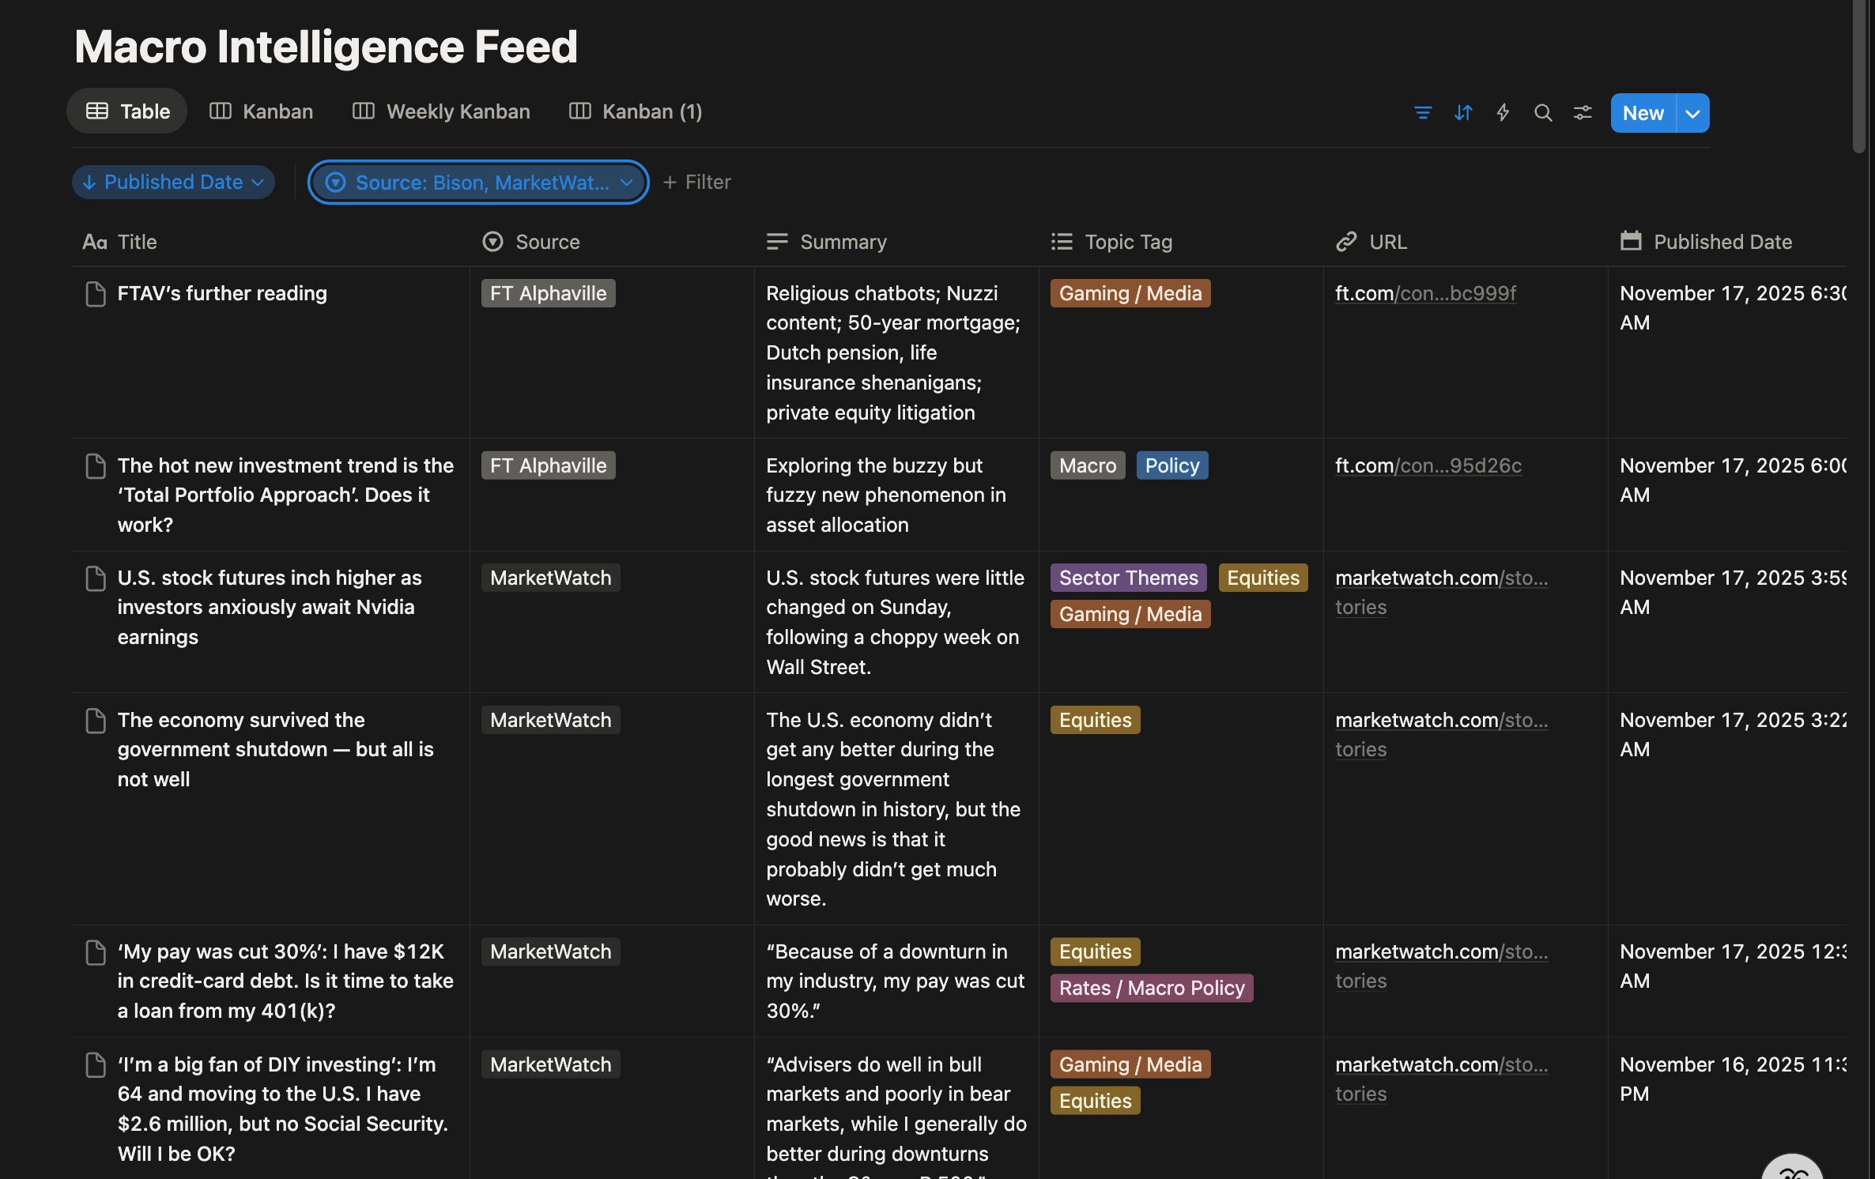Screen dimensions: 1875x1179
Task: Open view options via the sliders icon
Action: coord(1582,113)
